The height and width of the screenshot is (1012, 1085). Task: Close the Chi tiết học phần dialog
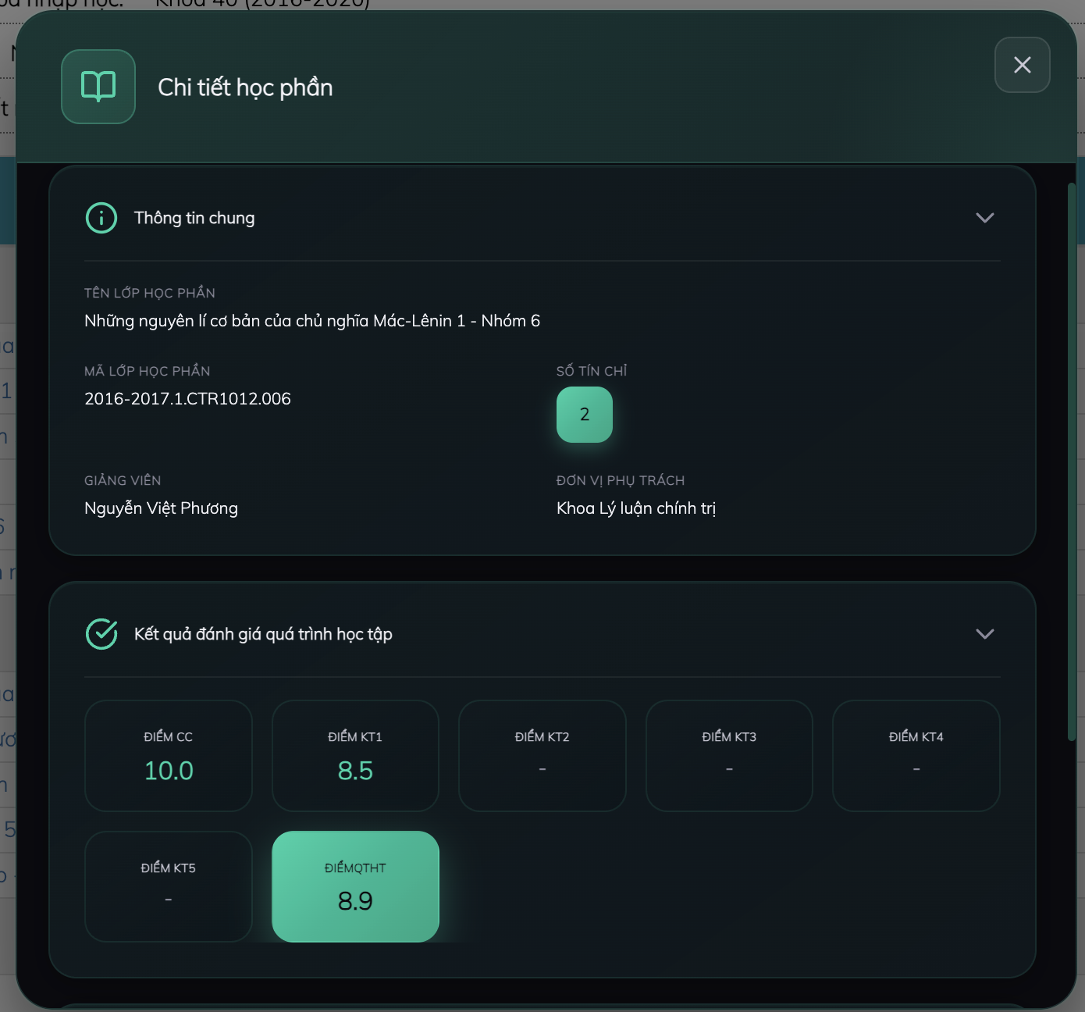[x=1022, y=65]
